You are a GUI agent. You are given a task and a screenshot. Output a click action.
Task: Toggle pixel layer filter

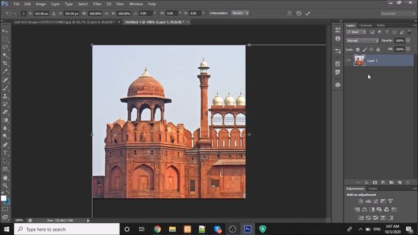click(x=372, y=32)
